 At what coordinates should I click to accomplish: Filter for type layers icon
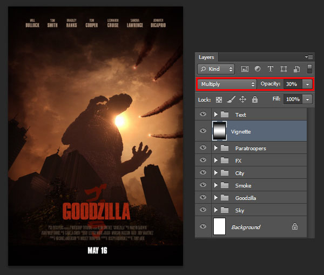[271, 69]
